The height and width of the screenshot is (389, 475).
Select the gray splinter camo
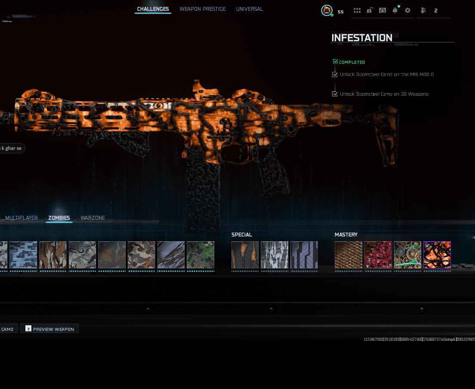[83, 255]
